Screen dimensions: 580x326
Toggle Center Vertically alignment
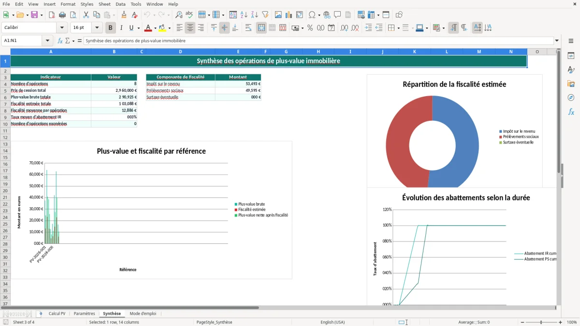coord(224,28)
